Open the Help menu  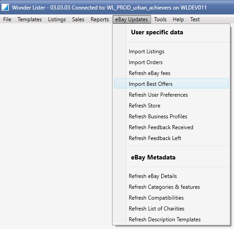point(178,19)
